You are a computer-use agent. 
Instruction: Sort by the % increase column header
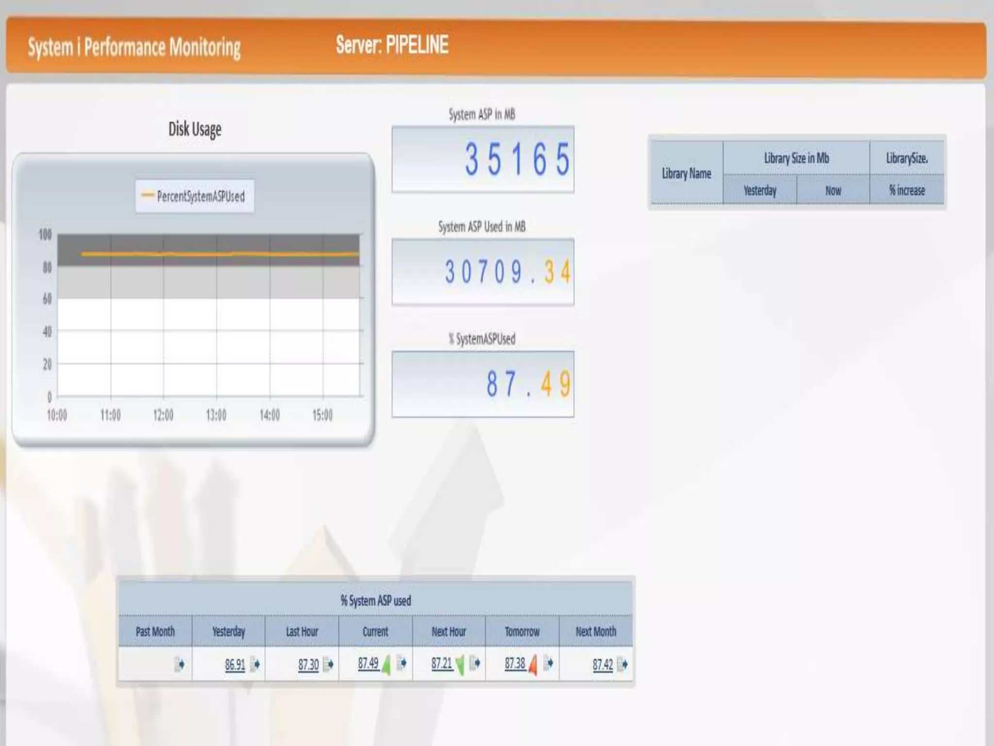(907, 190)
